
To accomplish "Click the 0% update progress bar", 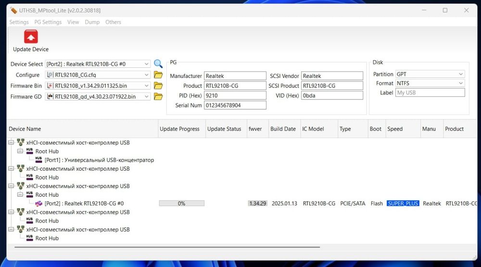I will [x=182, y=203].
